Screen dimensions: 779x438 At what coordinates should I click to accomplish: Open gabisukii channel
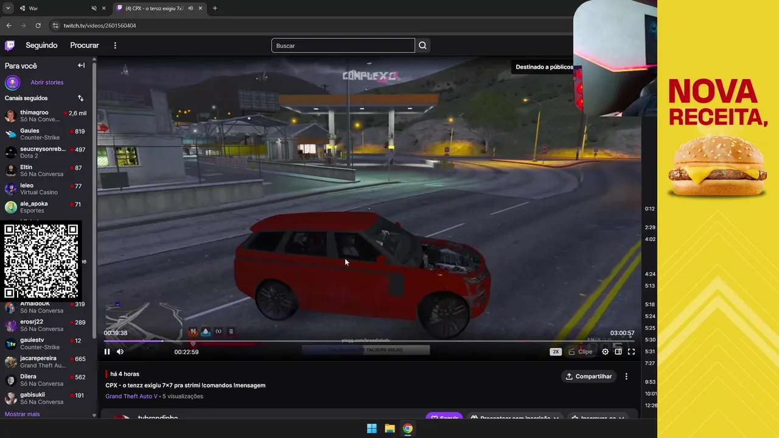[x=46, y=398]
